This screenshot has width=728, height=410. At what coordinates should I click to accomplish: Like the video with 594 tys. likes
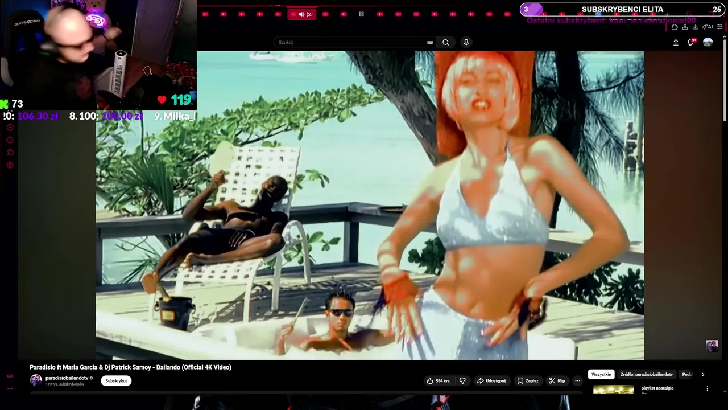(x=439, y=381)
